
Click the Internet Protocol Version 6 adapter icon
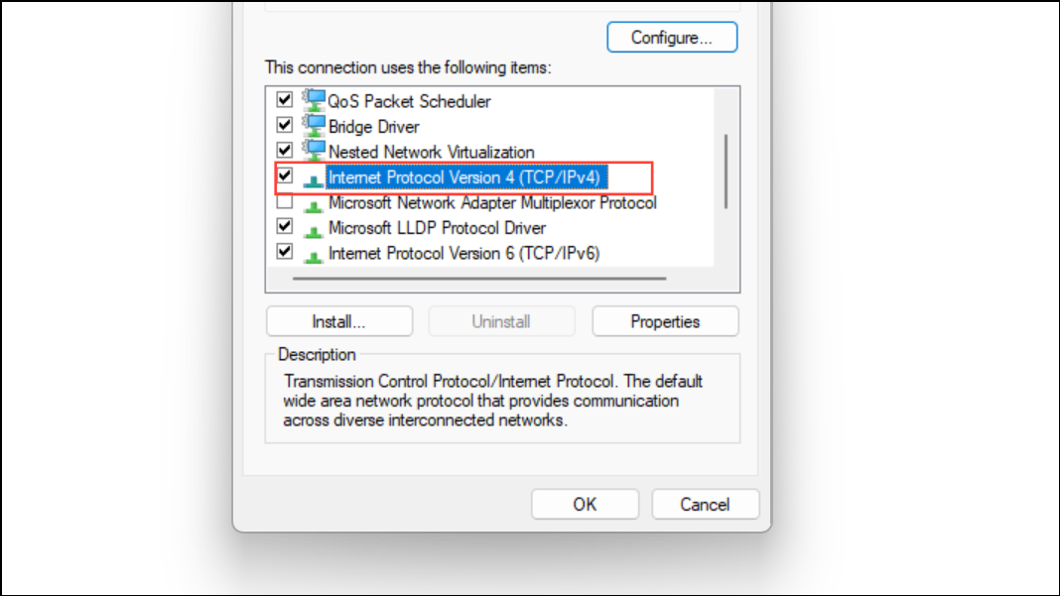[x=313, y=253]
